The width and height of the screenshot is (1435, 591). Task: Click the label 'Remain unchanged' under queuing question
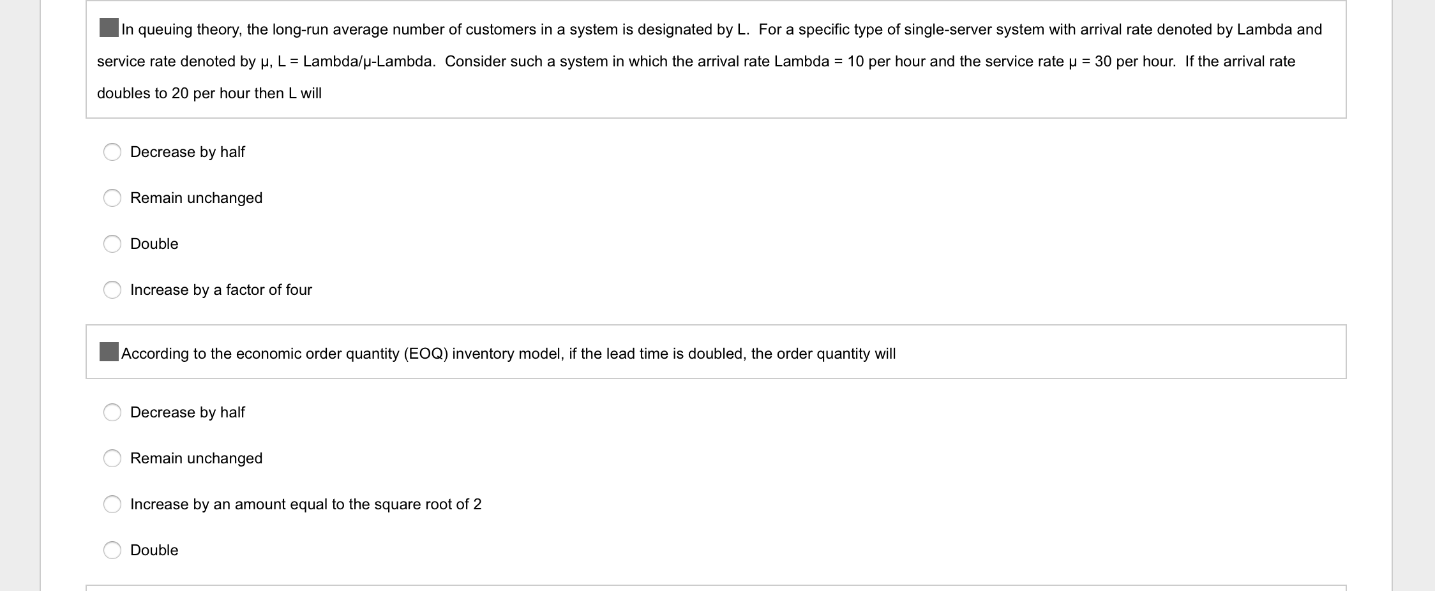pos(196,198)
